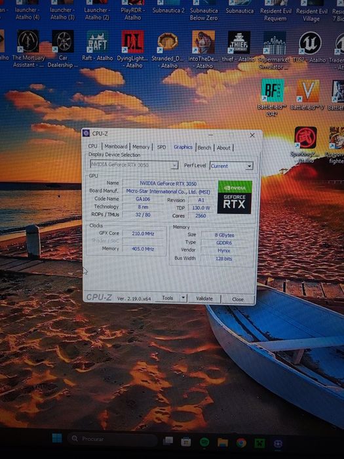Screen dimensions: 344x459
Task: Open Microsoft Store from the taskbar
Action: click(x=185, y=441)
